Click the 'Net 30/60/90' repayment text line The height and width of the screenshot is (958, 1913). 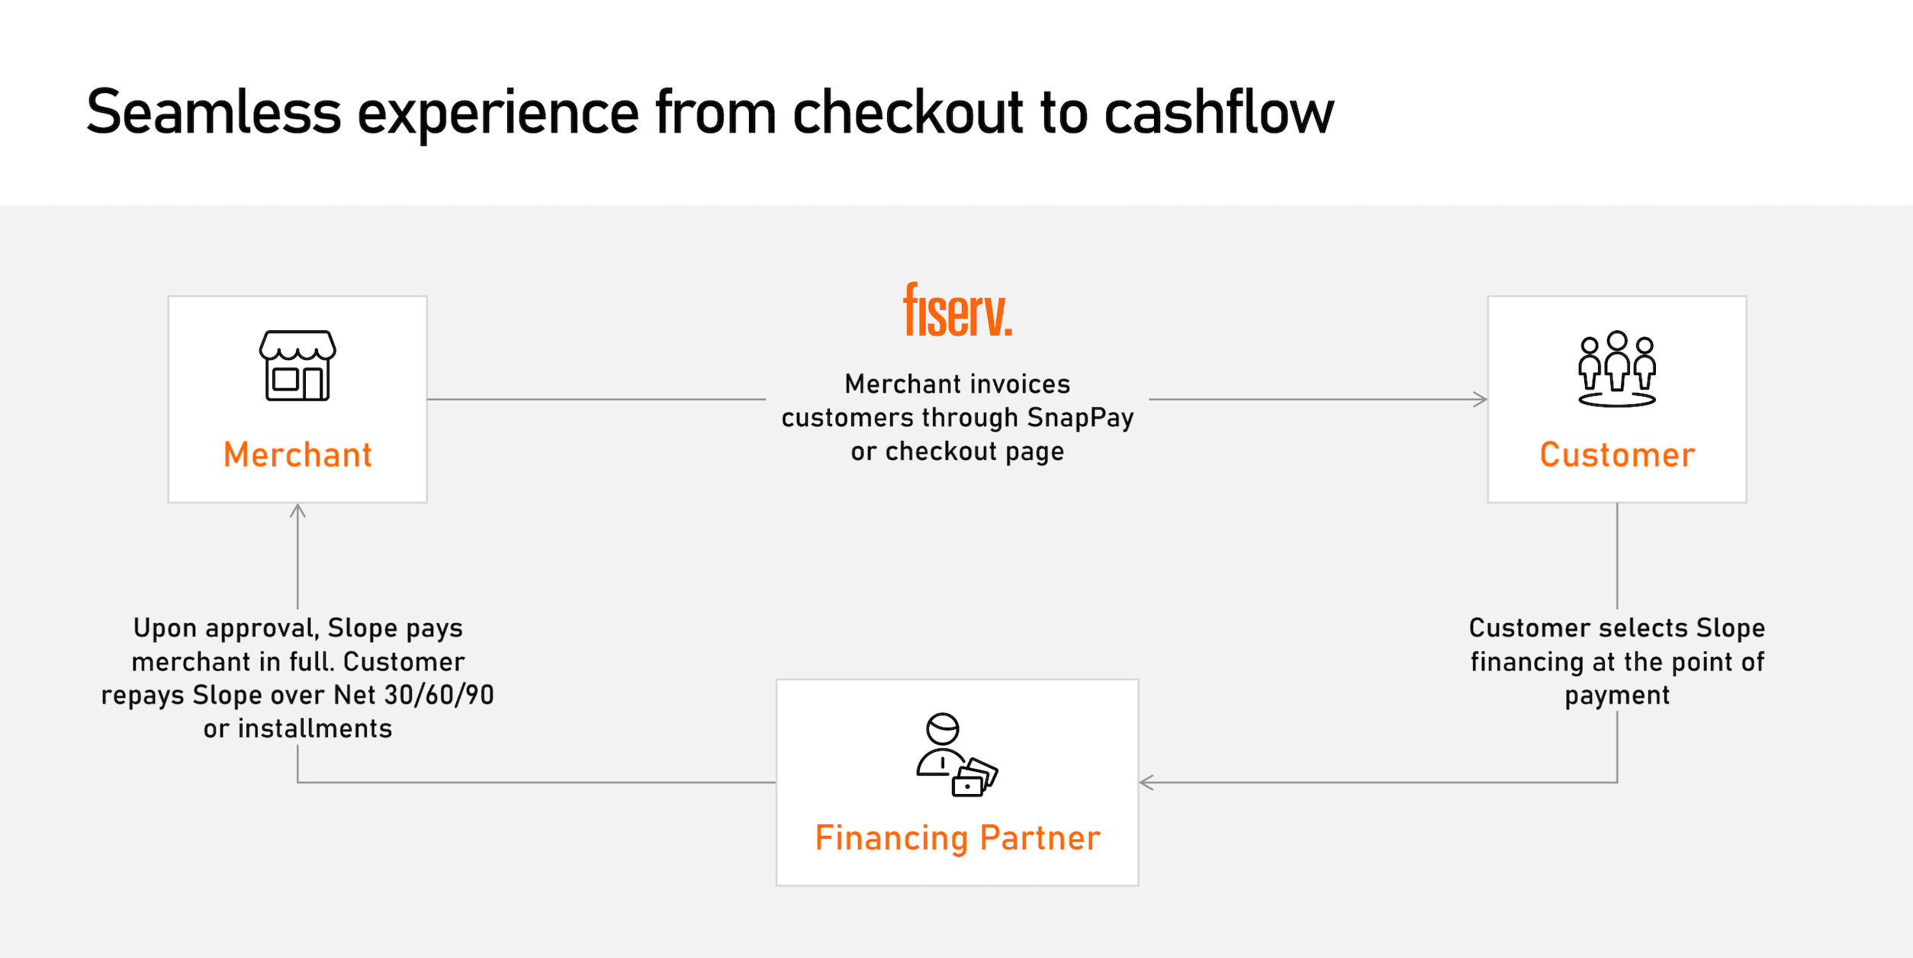click(x=297, y=695)
